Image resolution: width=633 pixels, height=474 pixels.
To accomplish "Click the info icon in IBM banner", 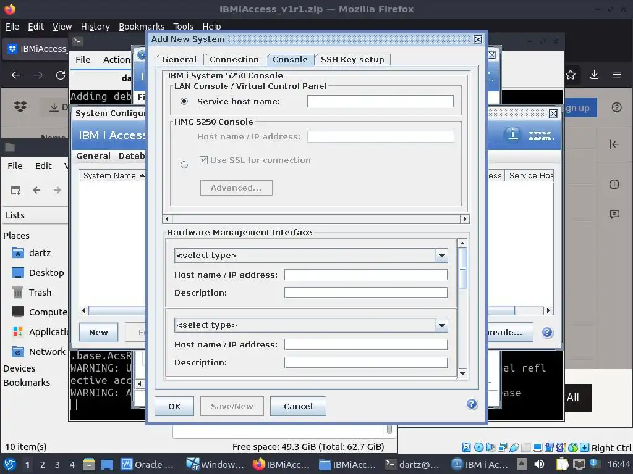I will coord(512,134).
